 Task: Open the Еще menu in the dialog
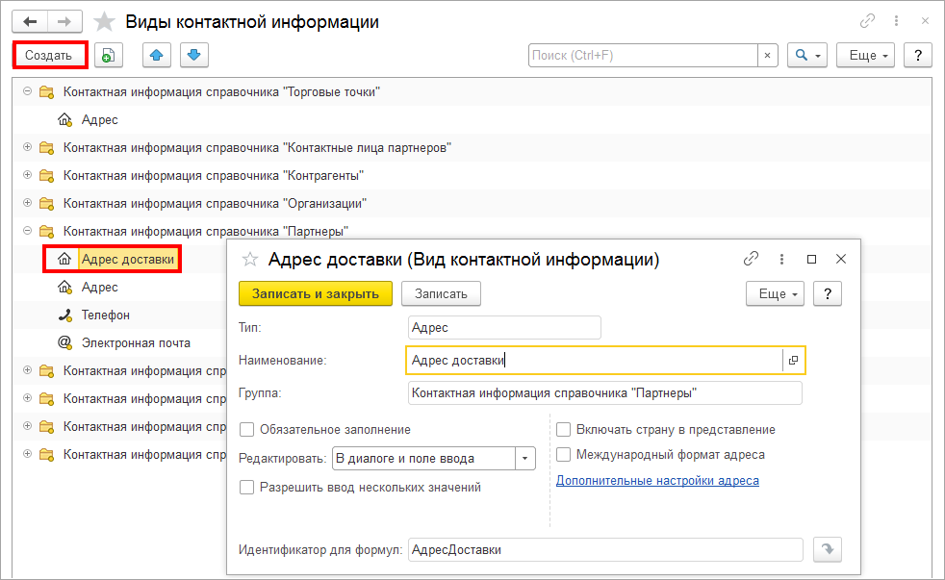(776, 294)
